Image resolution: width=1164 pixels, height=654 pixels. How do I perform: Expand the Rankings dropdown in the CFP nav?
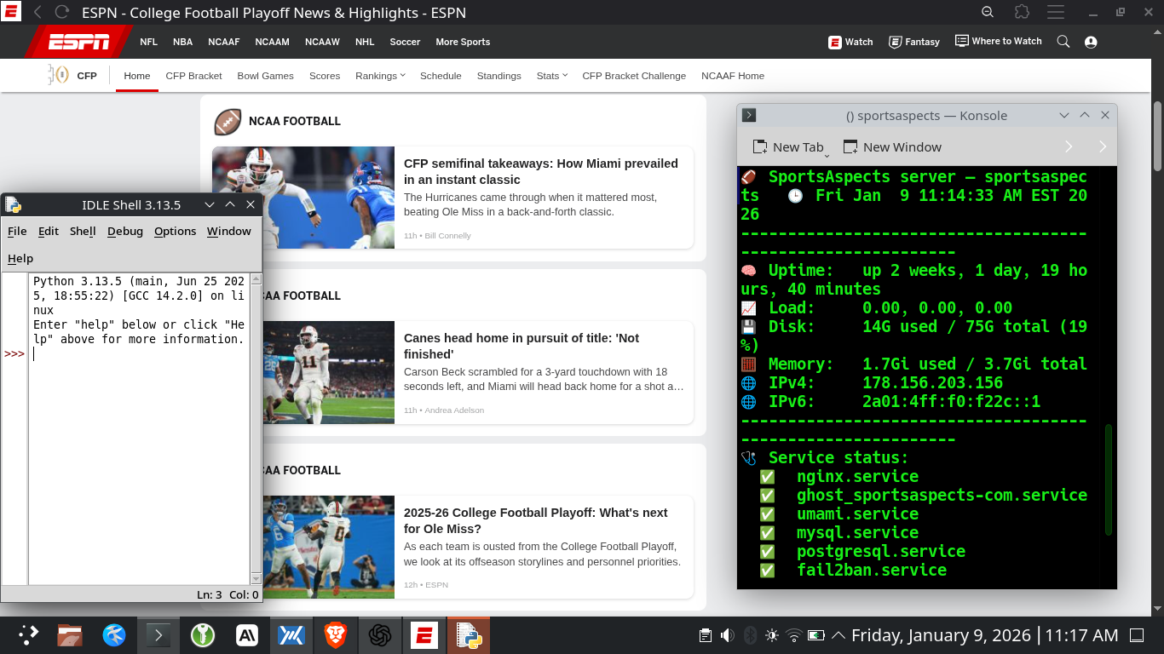tap(380, 76)
